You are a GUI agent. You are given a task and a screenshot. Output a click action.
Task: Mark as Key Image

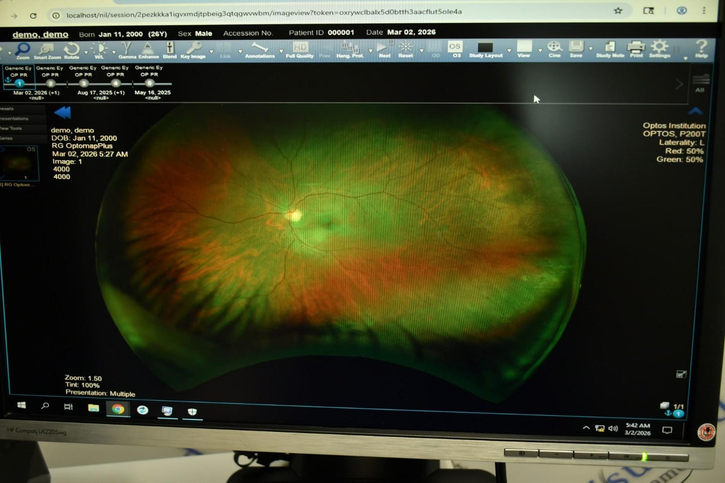click(193, 51)
